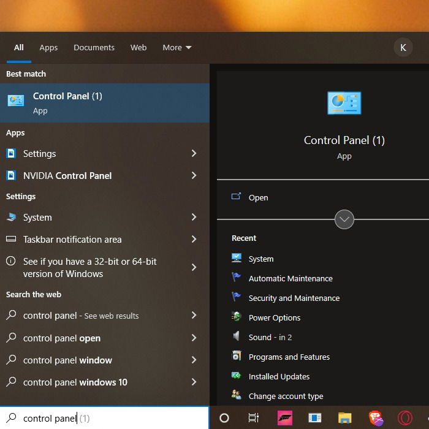Expand the 'control panel open' suggestion arrow
This screenshot has height=429, width=429.
point(194,338)
